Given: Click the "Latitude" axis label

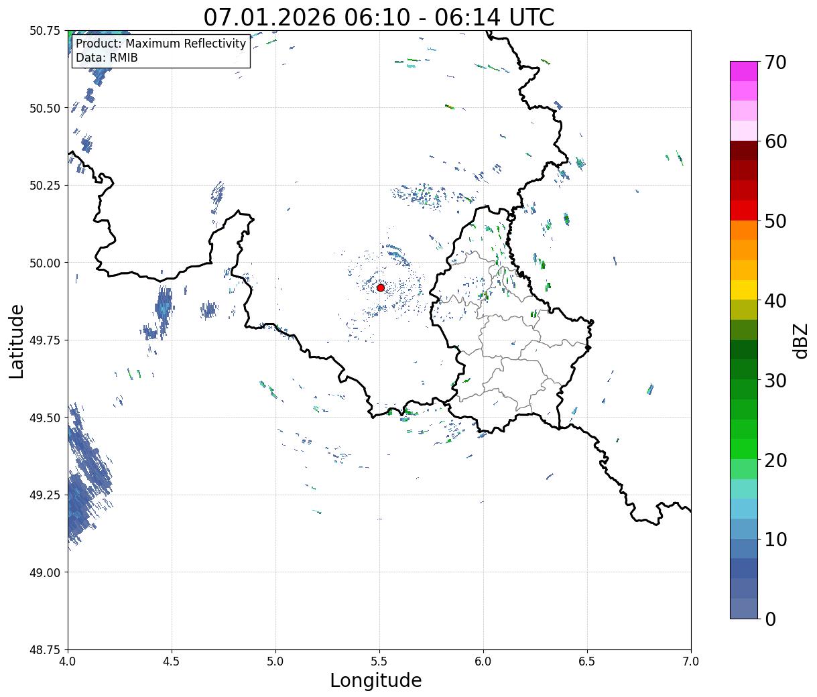Looking at the screenshot, I should click(17, 341).
